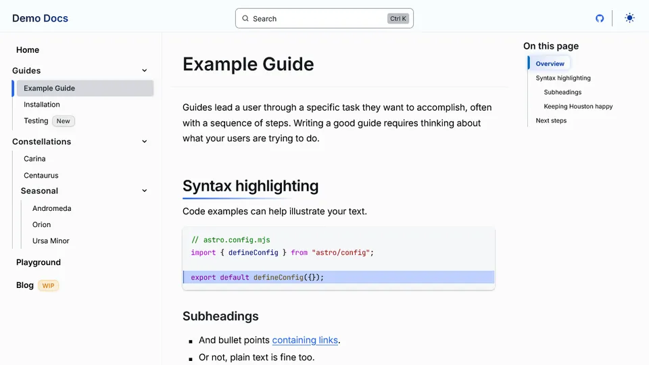
Task: Select Next steps in On this page
Action: [551, 121]
